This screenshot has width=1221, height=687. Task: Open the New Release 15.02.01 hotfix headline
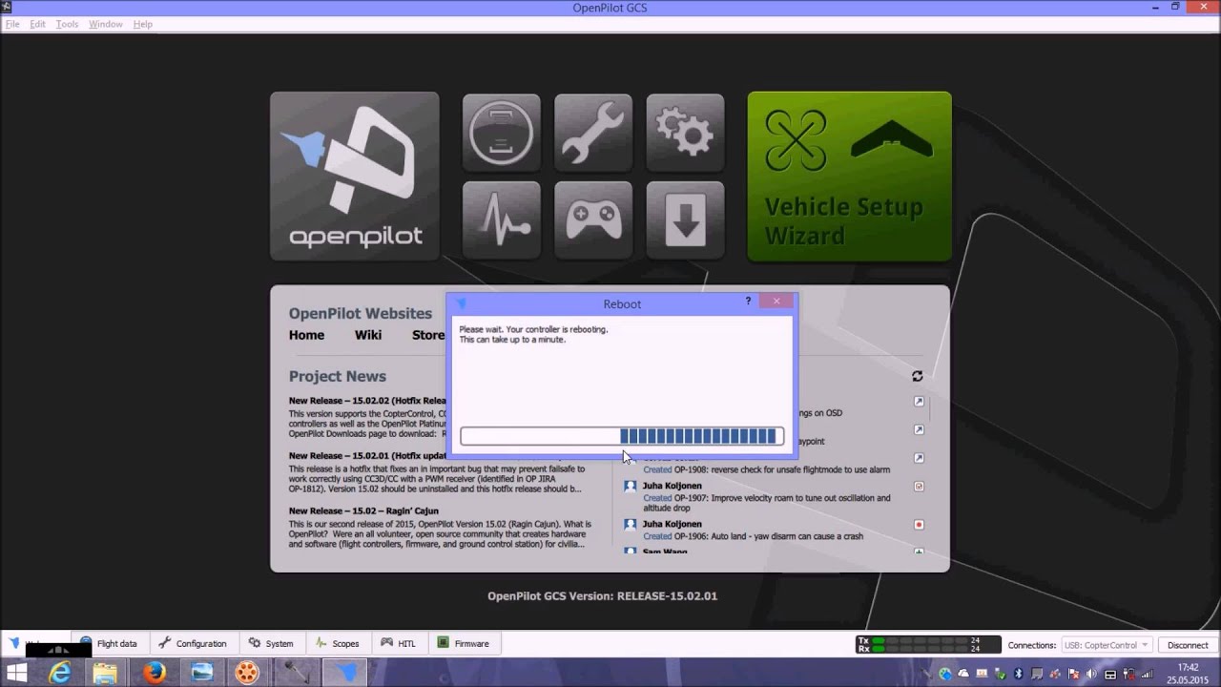pyautogui.click(x=367, y=455)
